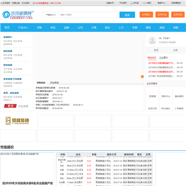This screenshot has height=186, width=186.
Task: Open 品牌 in the navigation bar
Action: [x=67, y=27]
